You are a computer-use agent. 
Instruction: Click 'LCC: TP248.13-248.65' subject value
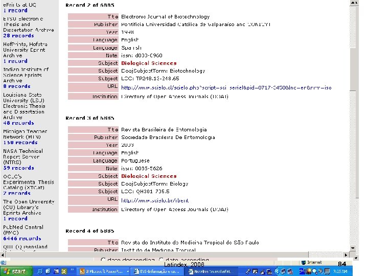coord(150,79)
